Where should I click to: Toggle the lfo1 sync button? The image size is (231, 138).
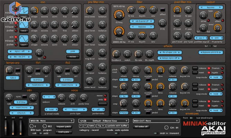[38, 70]
